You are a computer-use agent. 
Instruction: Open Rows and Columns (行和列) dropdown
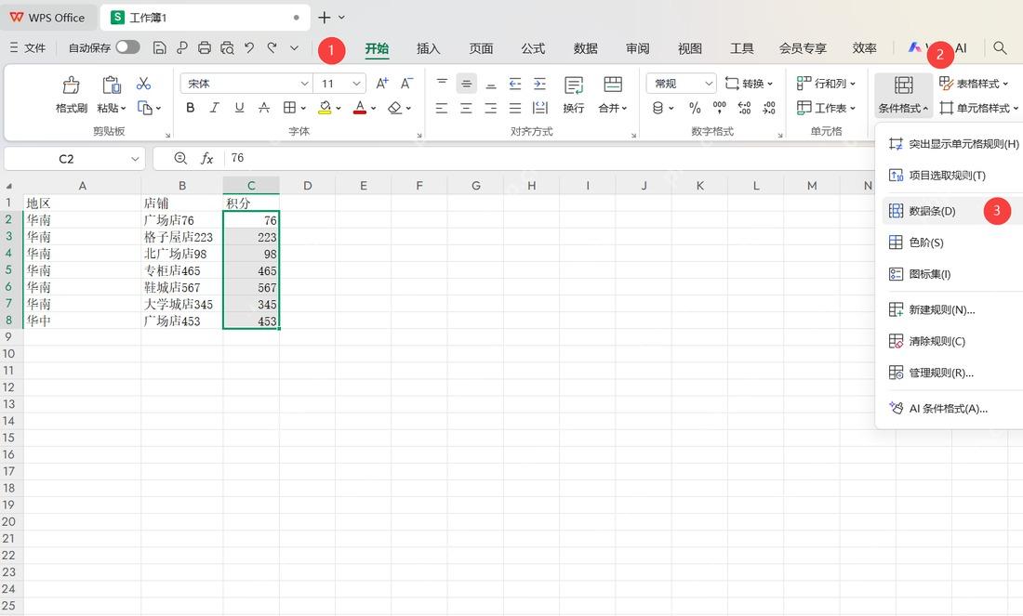(826, 84)
